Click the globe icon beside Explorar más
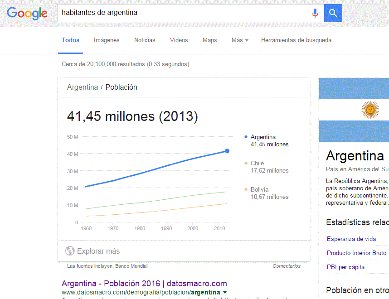The image size is (389, 299). pos(70,251)
